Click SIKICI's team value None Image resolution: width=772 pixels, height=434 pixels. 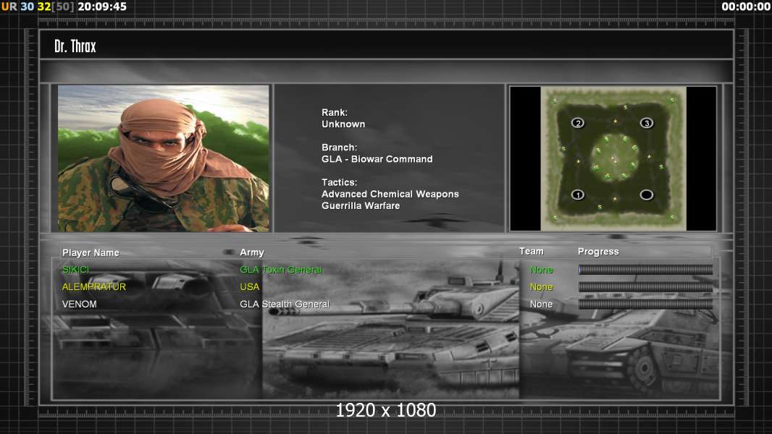[541, 269]
